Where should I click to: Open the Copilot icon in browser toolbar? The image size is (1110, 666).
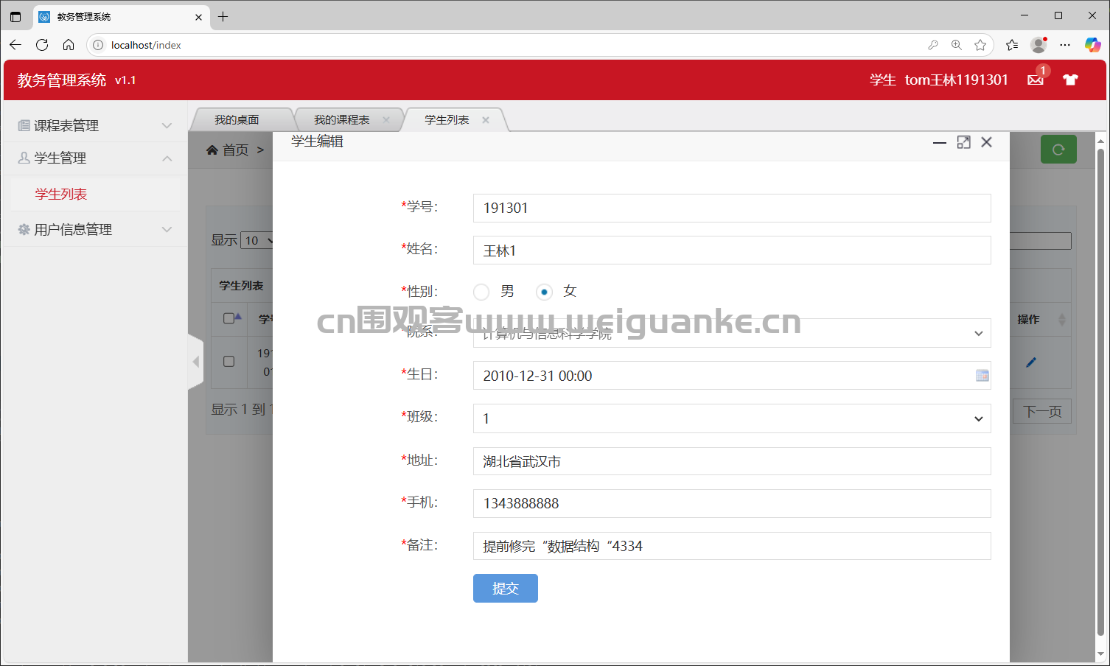1092,45
